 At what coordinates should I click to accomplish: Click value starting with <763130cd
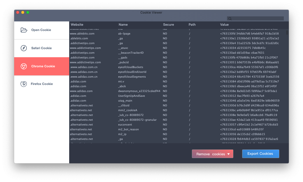tap(242, 129)
